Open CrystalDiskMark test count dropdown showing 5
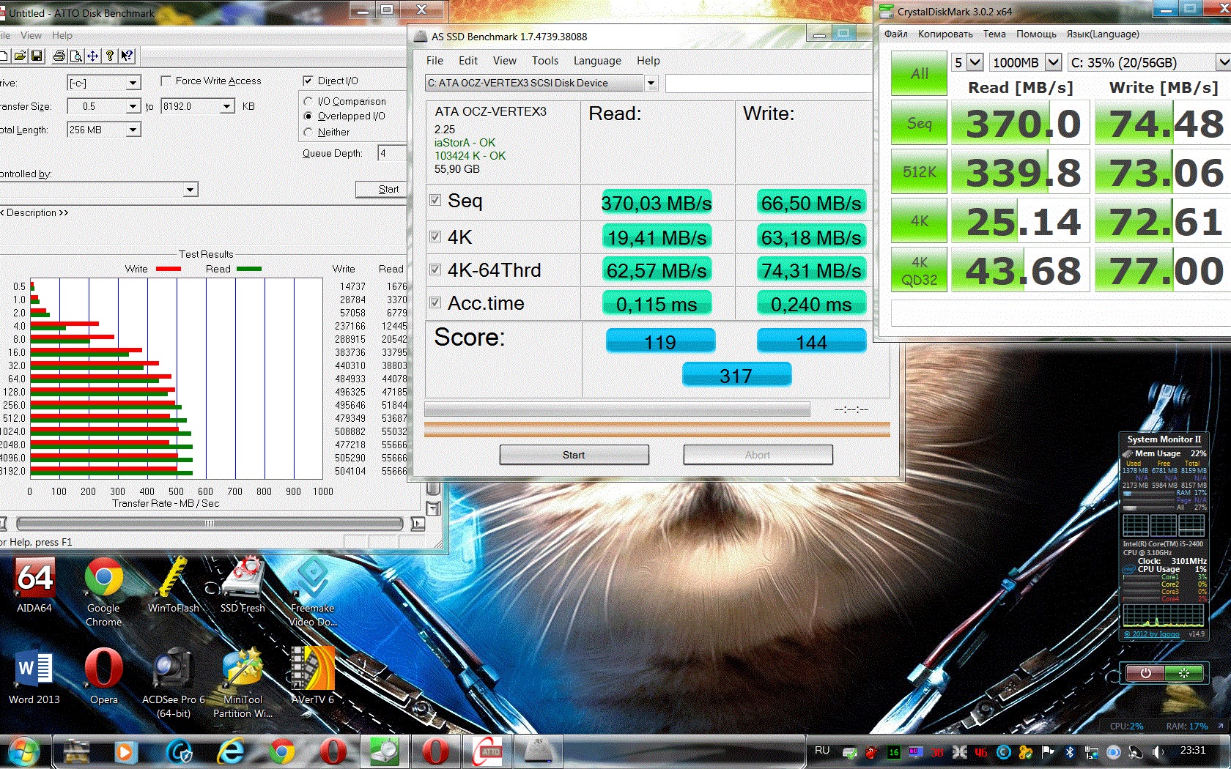The image size is (1231, 769). pyautogui.click(x=967, y=63)
